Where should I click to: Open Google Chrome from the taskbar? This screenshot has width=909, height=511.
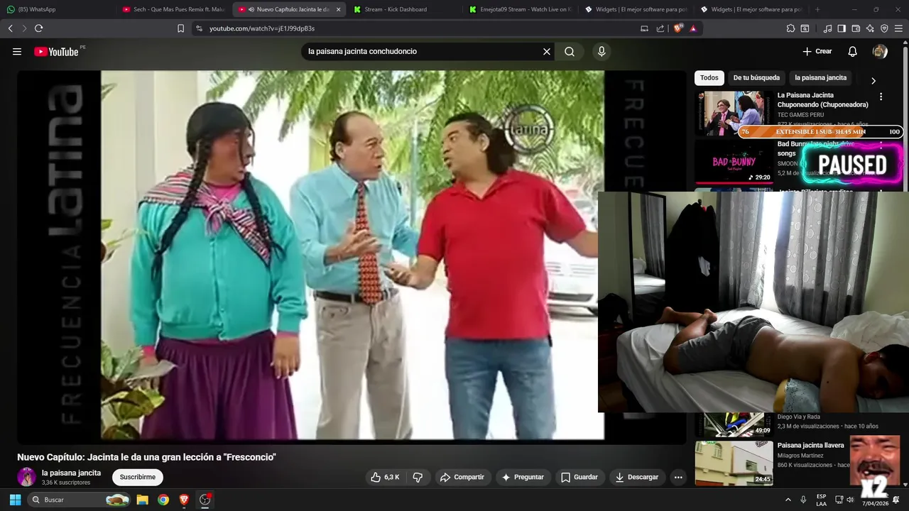pyautogui.click(x=163, y=500)
